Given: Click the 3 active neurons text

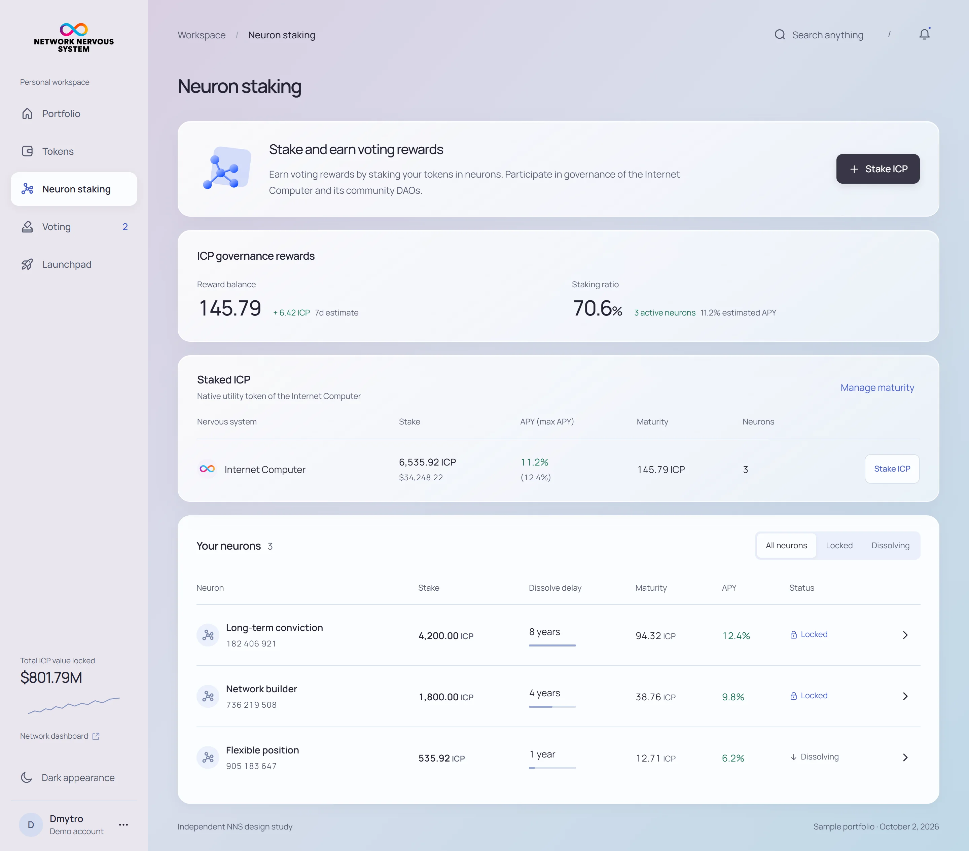Looking at the screenshot, I should tap(665, 313).
